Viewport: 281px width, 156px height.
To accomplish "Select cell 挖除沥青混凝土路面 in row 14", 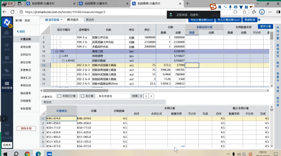I will pyautogui.click(x=108, y=70).
